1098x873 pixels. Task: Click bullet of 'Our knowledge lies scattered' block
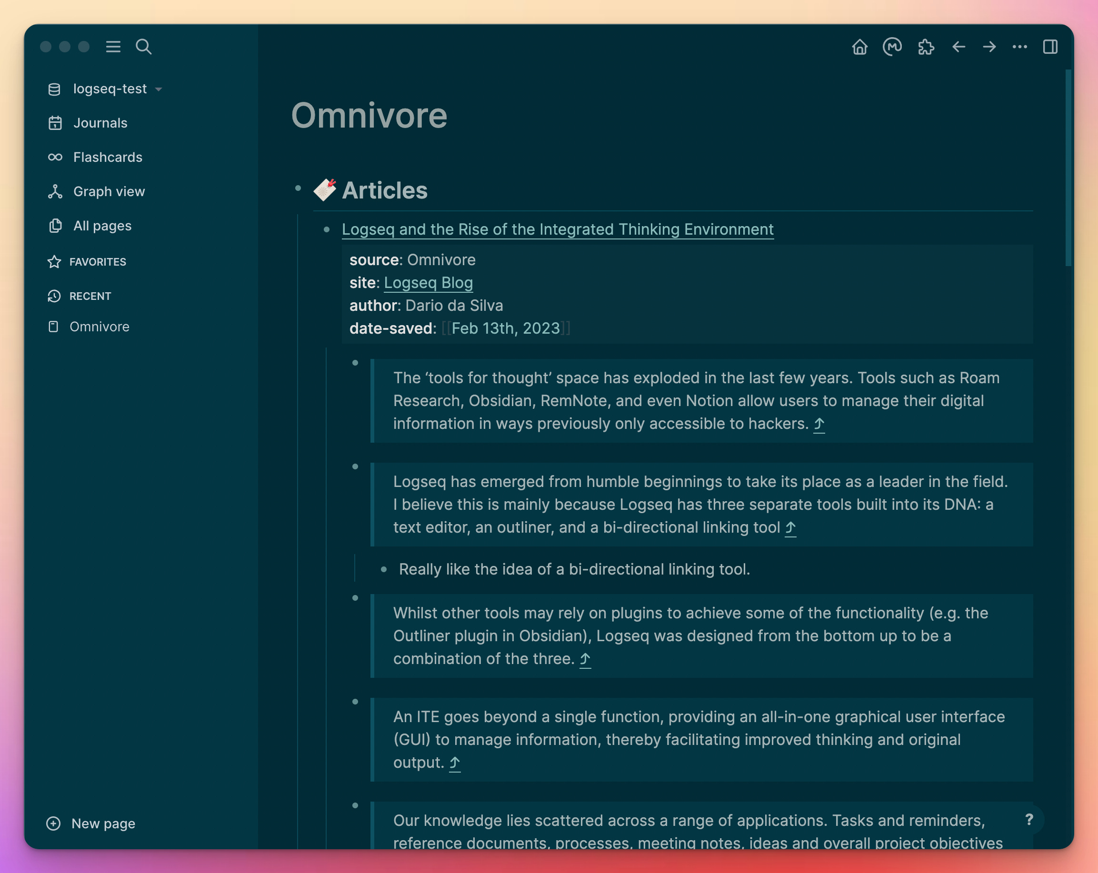click(355, 806)
